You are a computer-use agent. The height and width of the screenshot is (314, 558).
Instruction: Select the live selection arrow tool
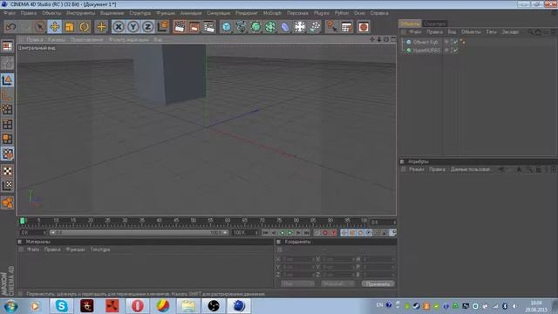click(x=39, y=27)
